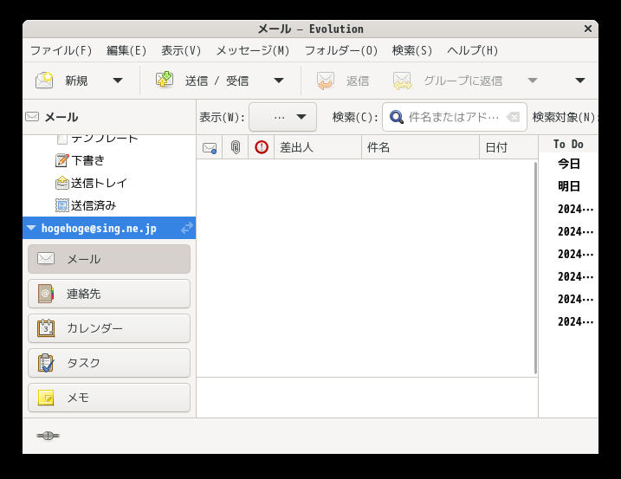Click the グループに返信 group reply icon

402,81
